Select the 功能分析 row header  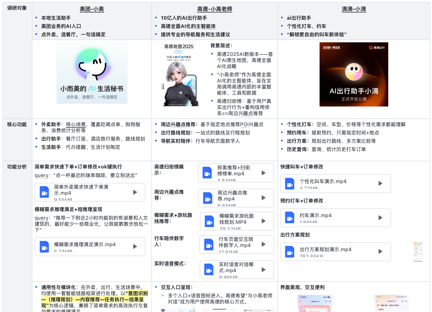click(17, 167)
